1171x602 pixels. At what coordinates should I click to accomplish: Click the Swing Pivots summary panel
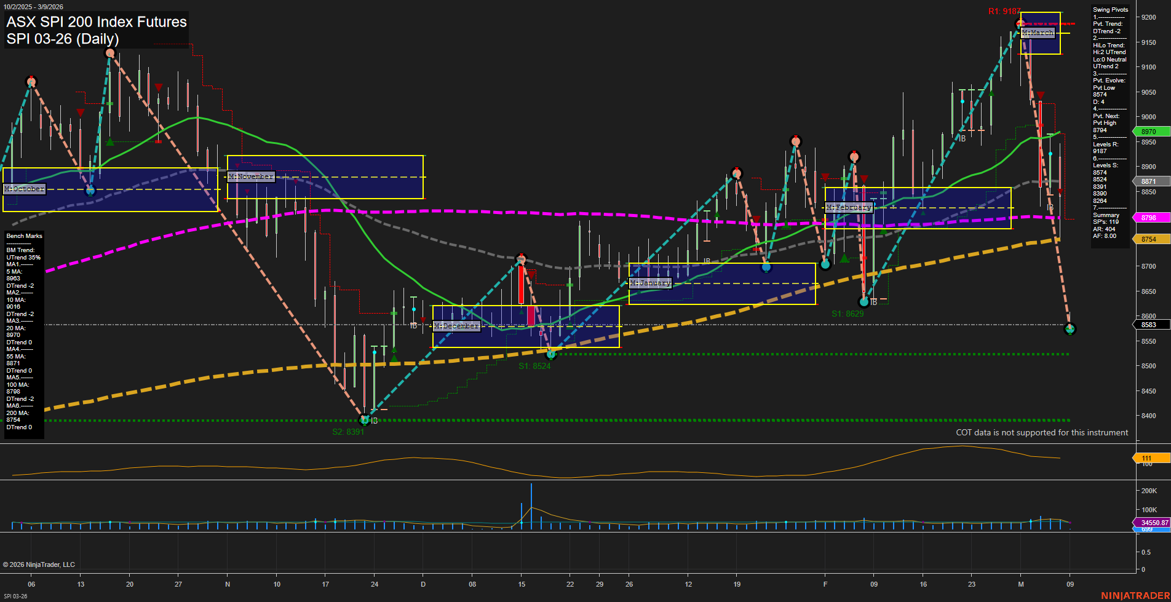click(x=1110, y=123)
